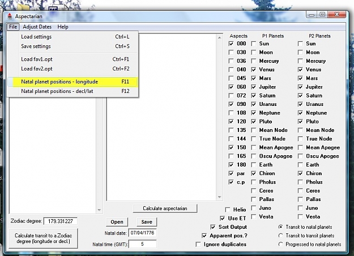The image size is (354, 256).
Task: Check Moon in P1 Planets column
Action: pyautogui.click(x=254, y=52)
